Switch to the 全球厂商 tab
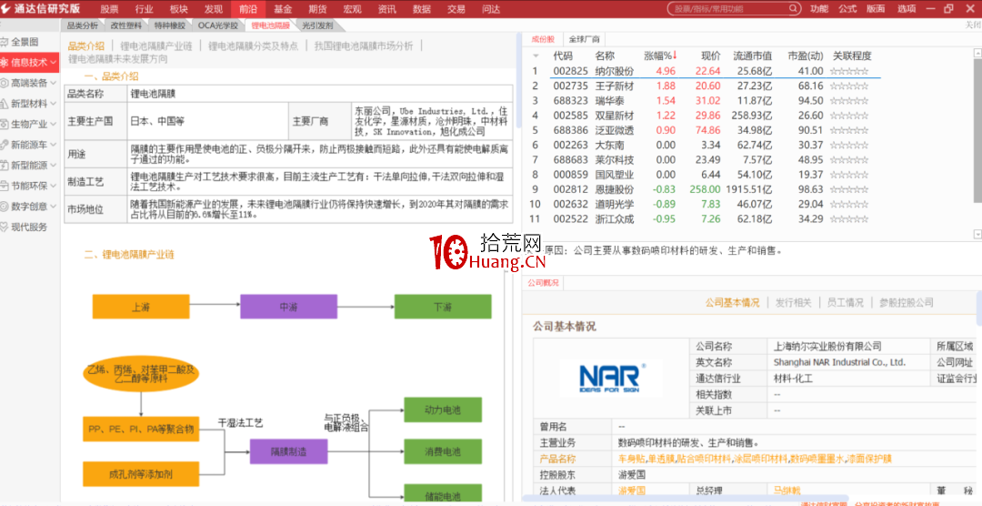 tap(585, 39)
